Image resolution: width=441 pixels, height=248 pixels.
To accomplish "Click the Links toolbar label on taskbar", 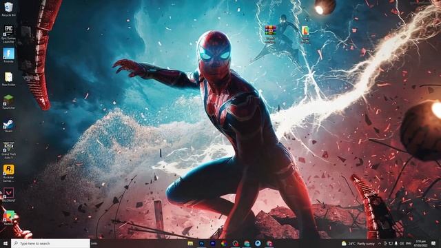I will (94, 243).
